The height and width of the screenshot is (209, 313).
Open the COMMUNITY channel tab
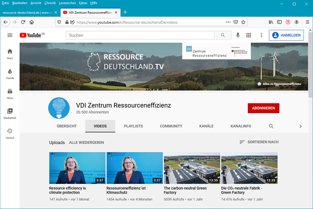(x=171, y=126)
